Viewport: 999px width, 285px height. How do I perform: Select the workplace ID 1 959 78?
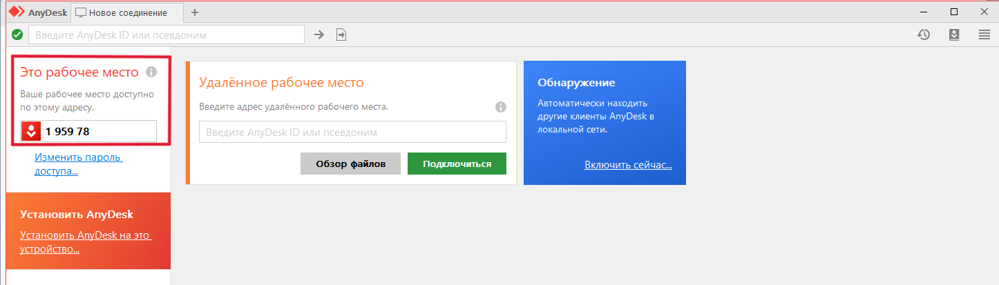68,131
